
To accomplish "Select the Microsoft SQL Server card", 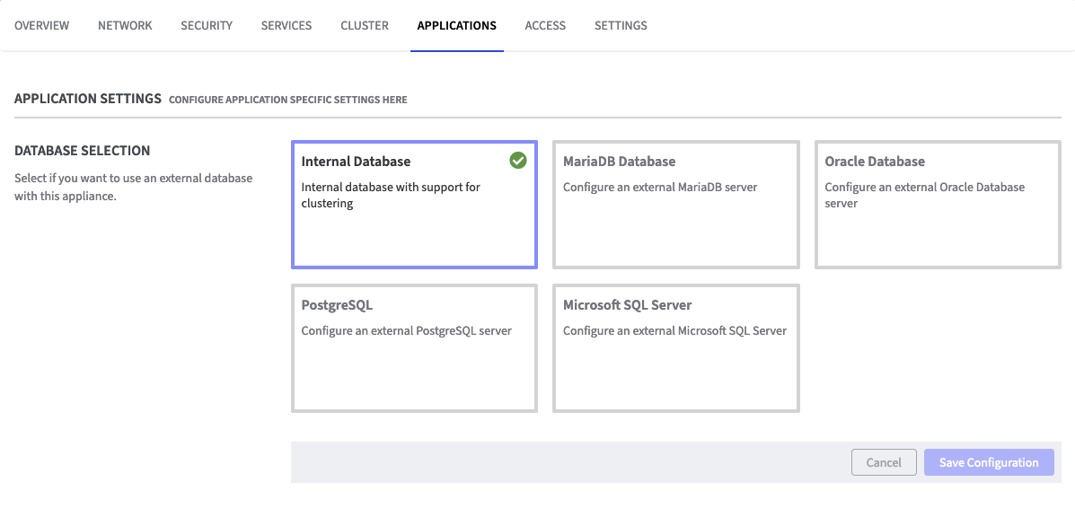I will (x=675, y=348).
